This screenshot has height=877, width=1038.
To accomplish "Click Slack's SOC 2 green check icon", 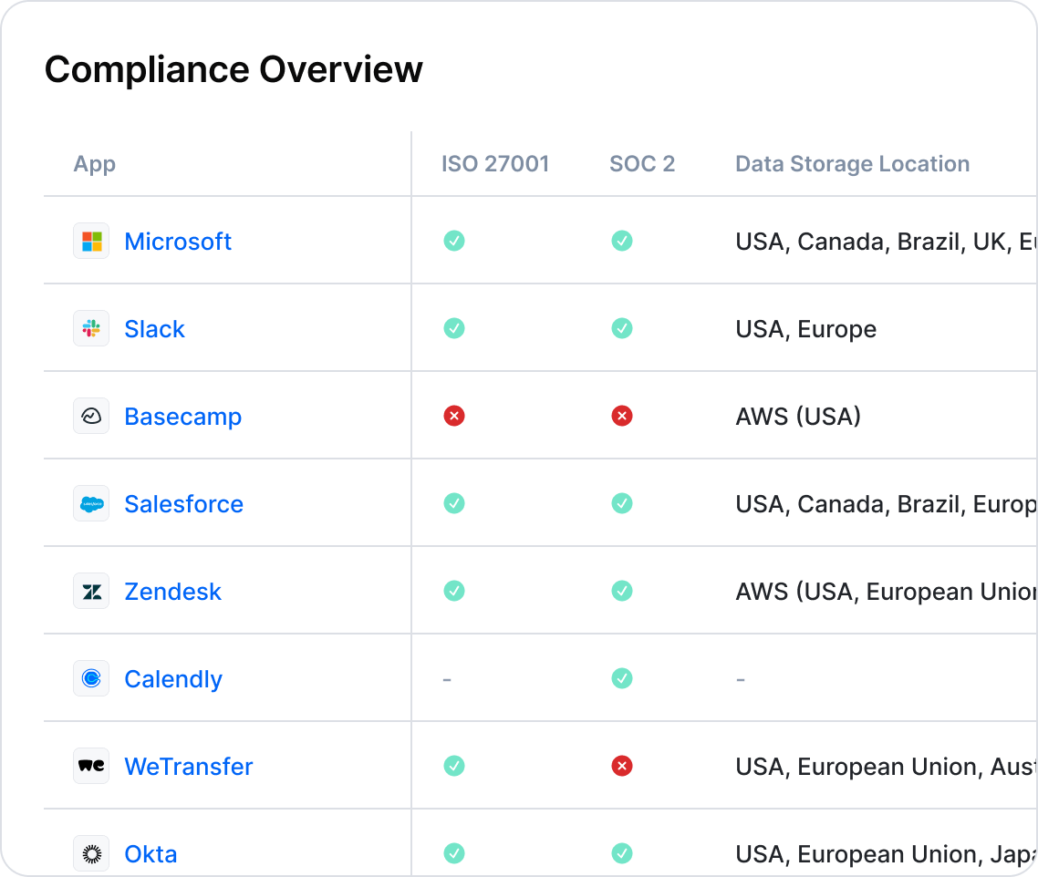I will click(621, 328).
